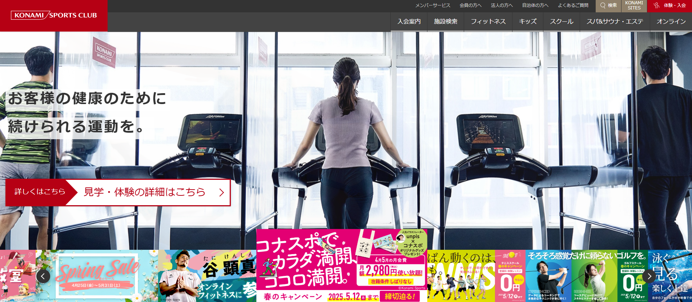Select the スクール menu item

pyautogui.click(x=562, y=22)
